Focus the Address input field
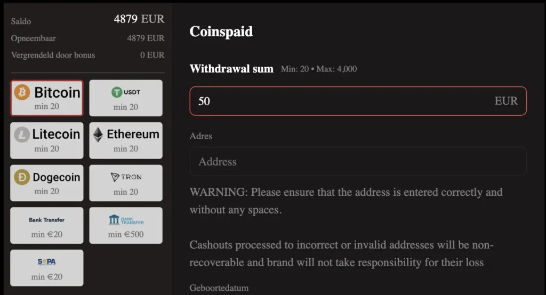 (x=358, y=162)
